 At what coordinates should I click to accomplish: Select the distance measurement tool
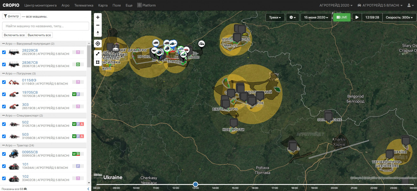tap(98, 54)
